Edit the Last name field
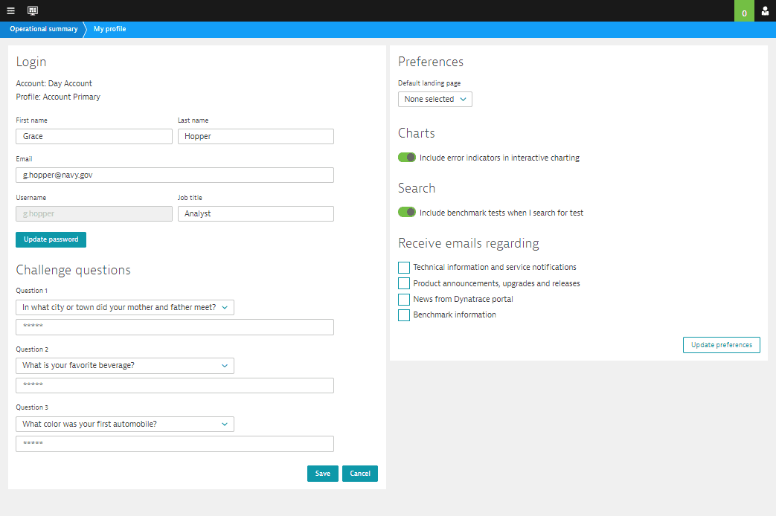Image resolution: width=776 pixels, height=516 pixels. tap(256, 137)
